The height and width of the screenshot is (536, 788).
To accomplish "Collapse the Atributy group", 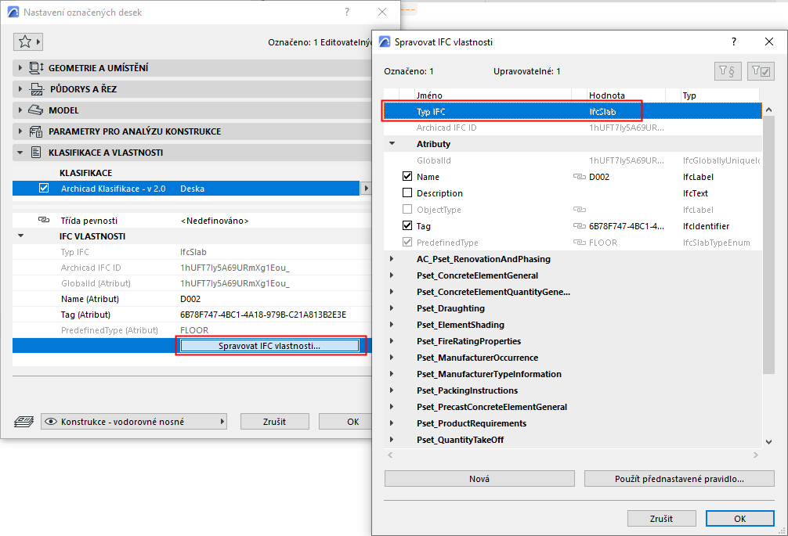I will click(x=392, y=143).
